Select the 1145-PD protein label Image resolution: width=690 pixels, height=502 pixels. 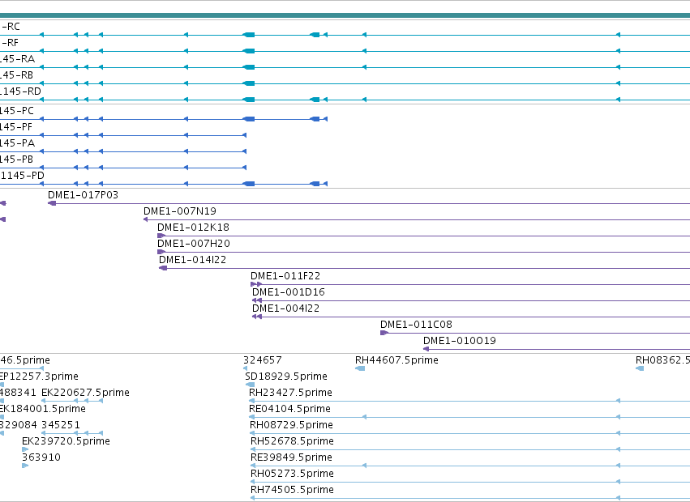point(22,176)
